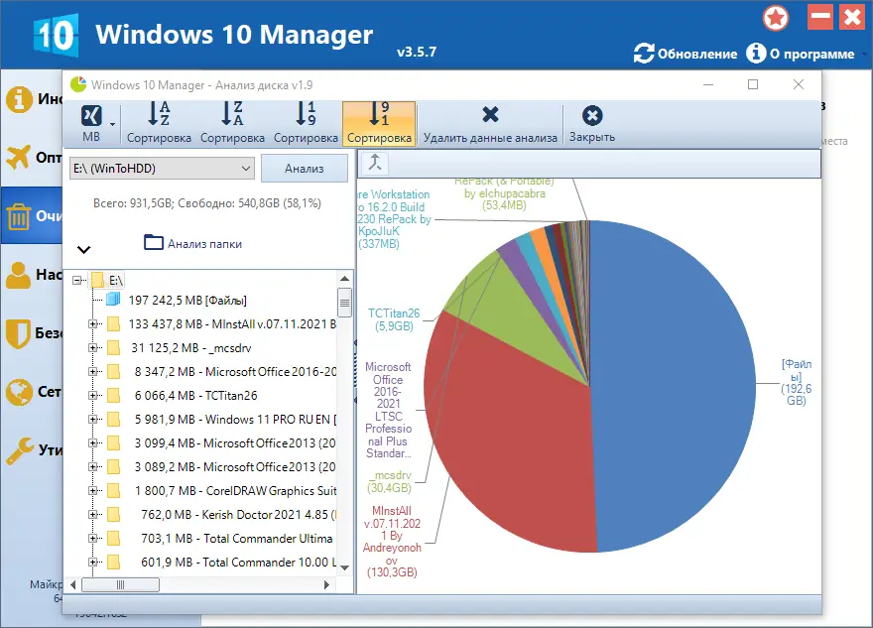Viewport: 873px width, 628px height.
Task: Open the MB units selector icon
Action: click(91, 116)
